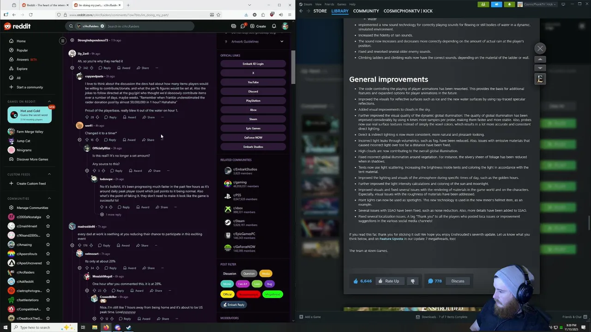Downvote neimozart's comment
Image resolution: width=591 pixels, height=332 pixels.
(x=98, y=268)
